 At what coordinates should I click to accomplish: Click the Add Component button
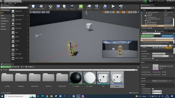[x=147, y=36]
